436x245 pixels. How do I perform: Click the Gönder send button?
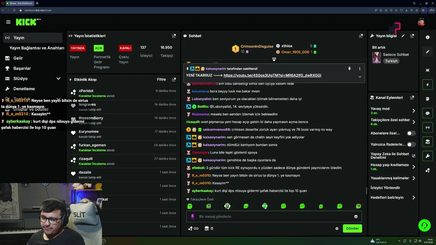point(352,228)
